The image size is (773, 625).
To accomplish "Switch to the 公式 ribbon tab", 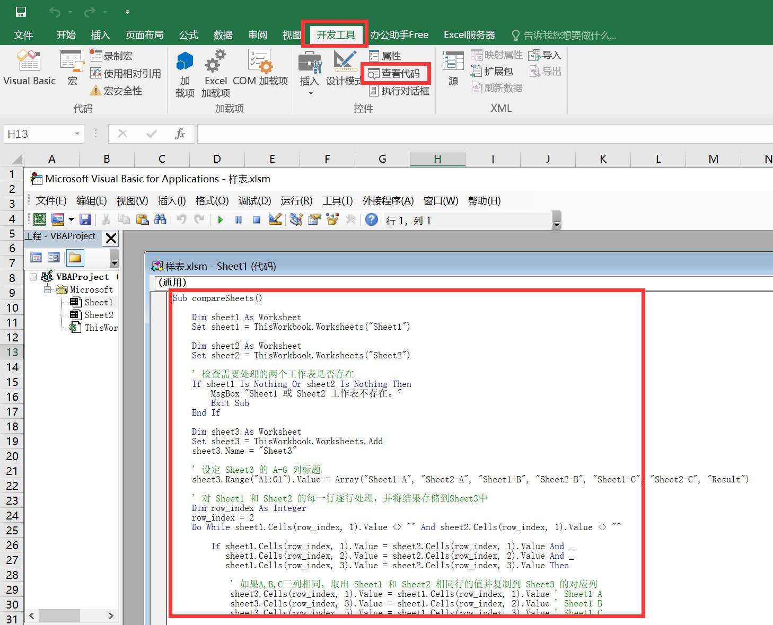I will [x=188, y=35].
